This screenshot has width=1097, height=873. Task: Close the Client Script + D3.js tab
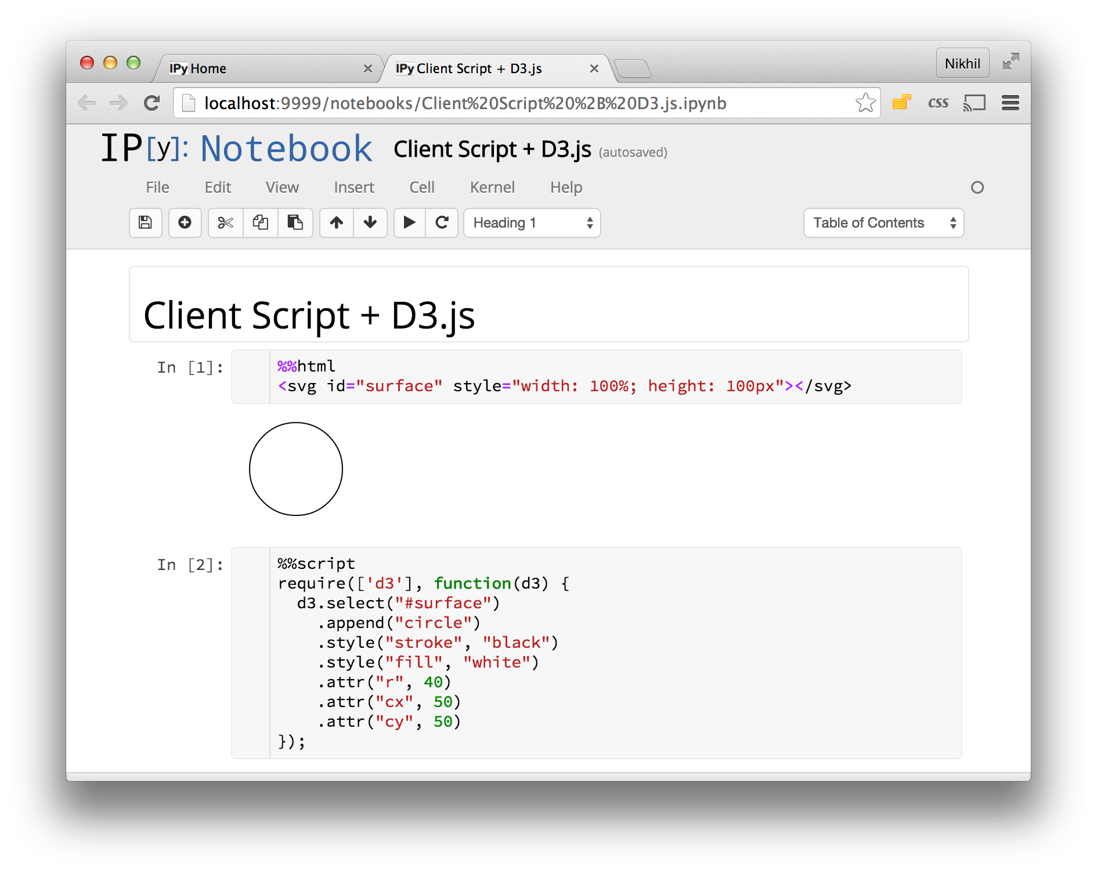pyautogui.click(x=594, y=68)
